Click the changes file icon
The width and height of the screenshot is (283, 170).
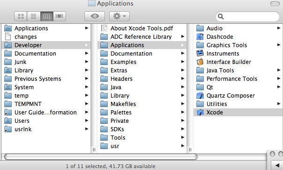point(8,37)
